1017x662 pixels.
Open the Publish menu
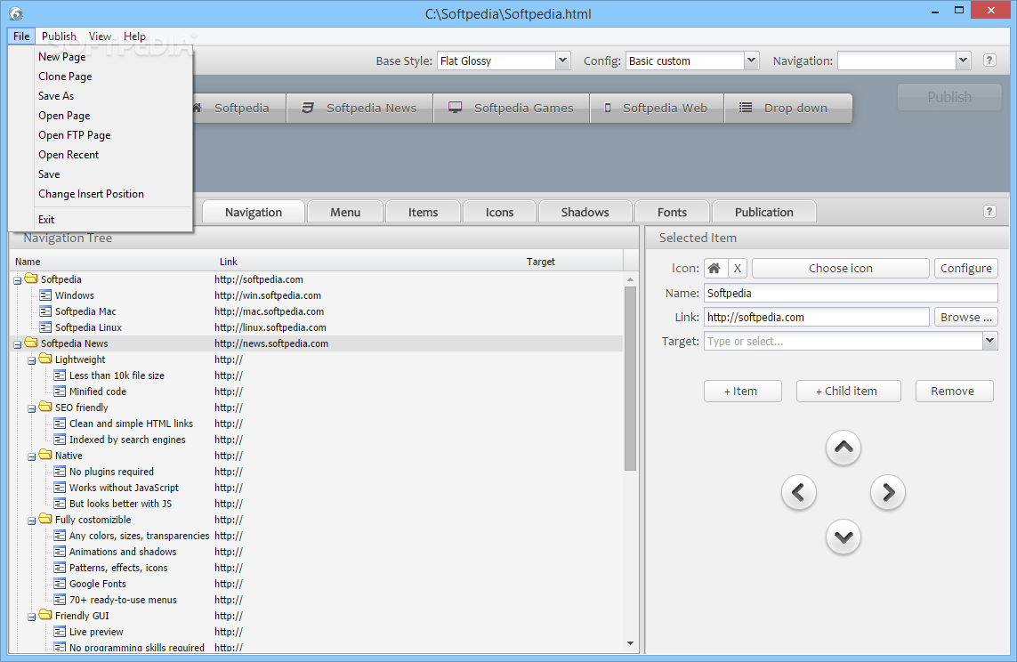pos(59,36)
